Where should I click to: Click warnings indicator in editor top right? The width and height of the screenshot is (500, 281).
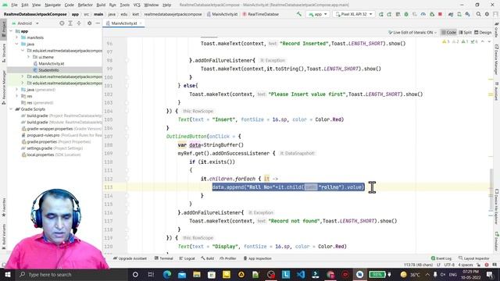(460, 41)
